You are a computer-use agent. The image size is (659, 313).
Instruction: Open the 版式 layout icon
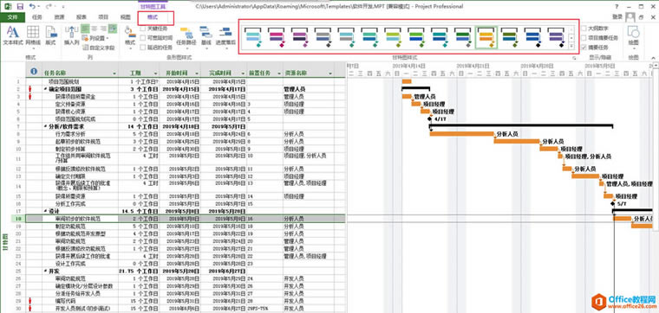pyautogui.click(x=51, y=35)
